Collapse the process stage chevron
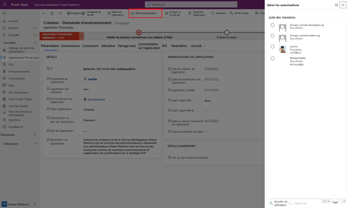Viewport: 348px width, 208px height. click(82, 36)
